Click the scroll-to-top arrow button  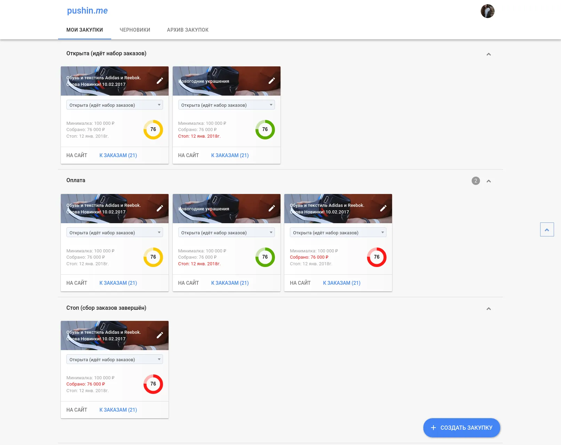(547, 229)
